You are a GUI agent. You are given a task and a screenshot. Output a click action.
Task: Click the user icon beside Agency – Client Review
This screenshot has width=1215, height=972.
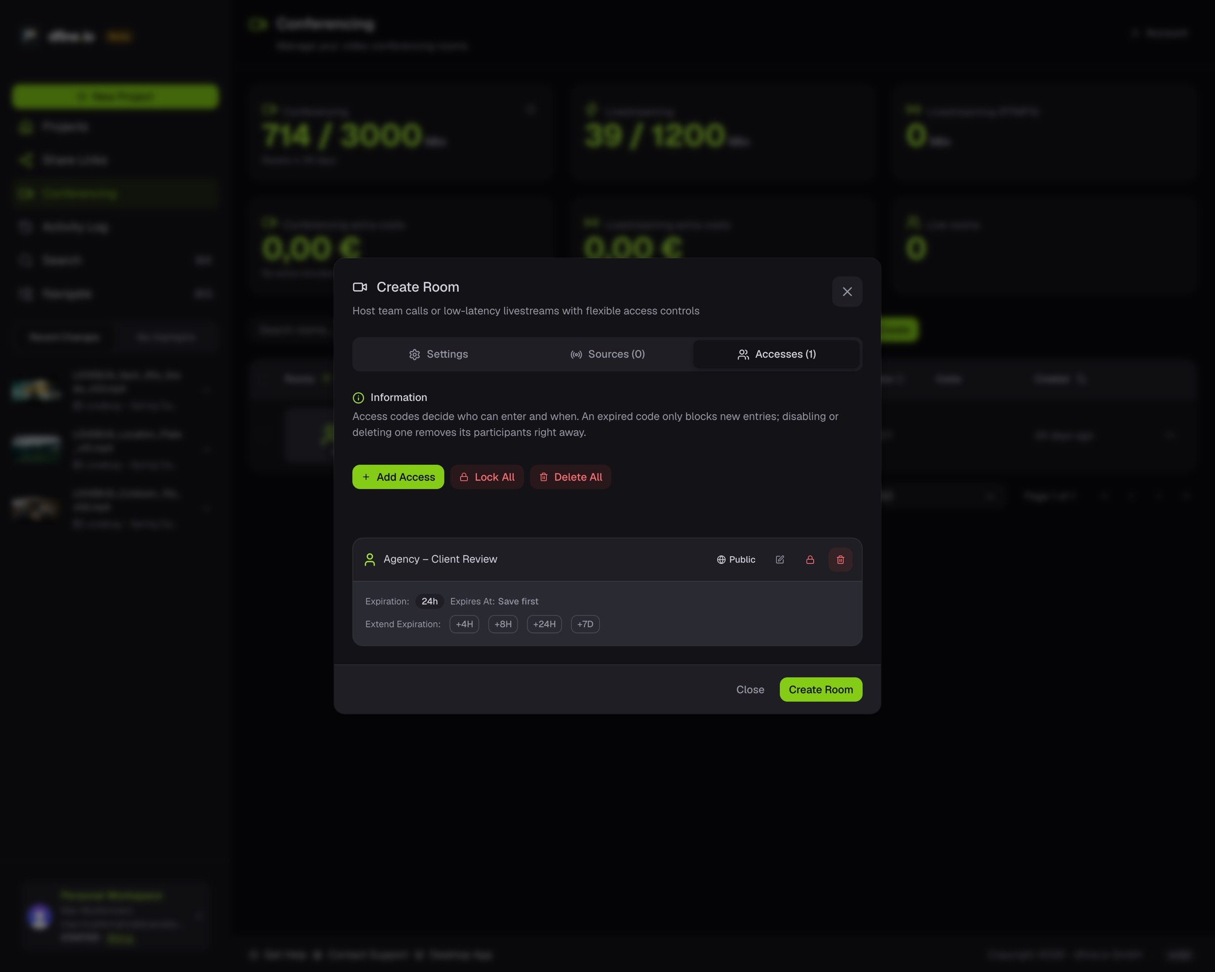point(370,559)
